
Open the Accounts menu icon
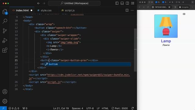[5, 92]
